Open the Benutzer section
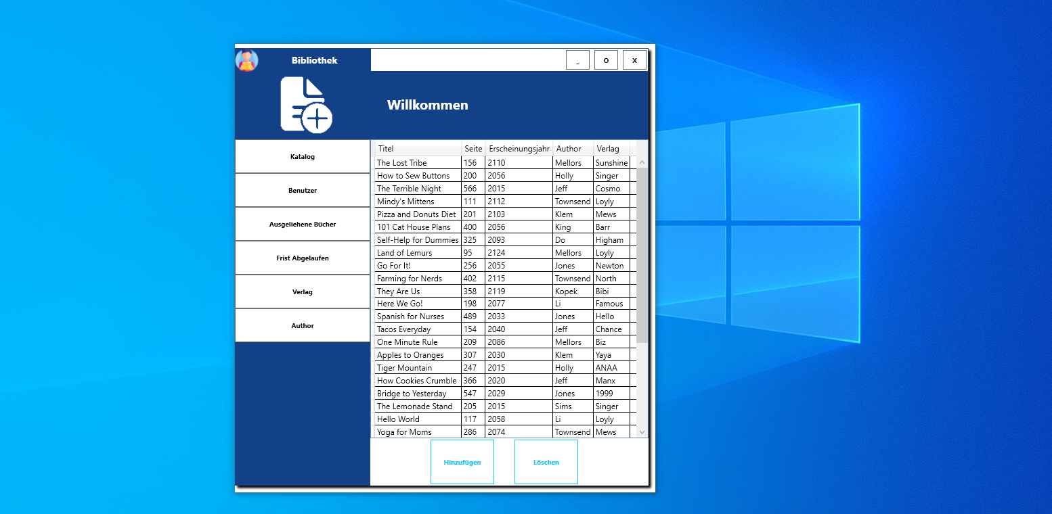 (x=303, y=190)
